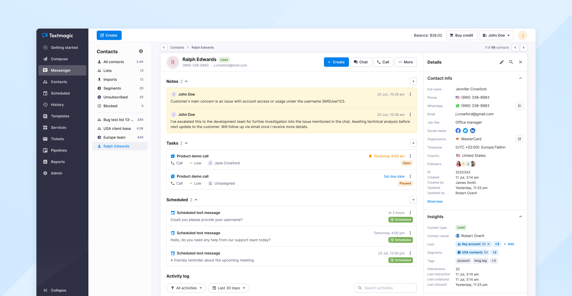Screen dimensions: 572x296
Task: Click the Search activities field
Action: 386,288
